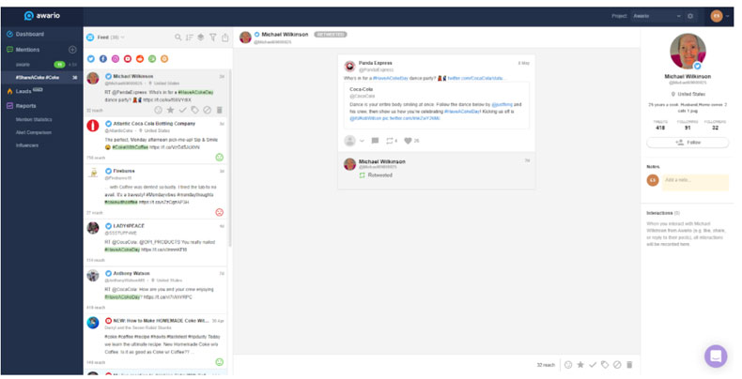This screenshot has width=742, height=379.
Task: Click the Awario logo
Action: click(x=42, y=16)
